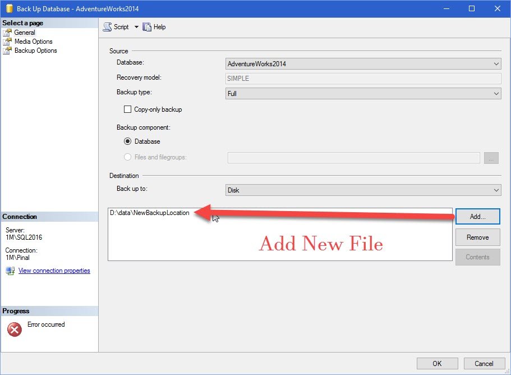Expand the Back up to Disk dropdown
The height and width of the screenshot is (375, 511).
pos(363,190)
